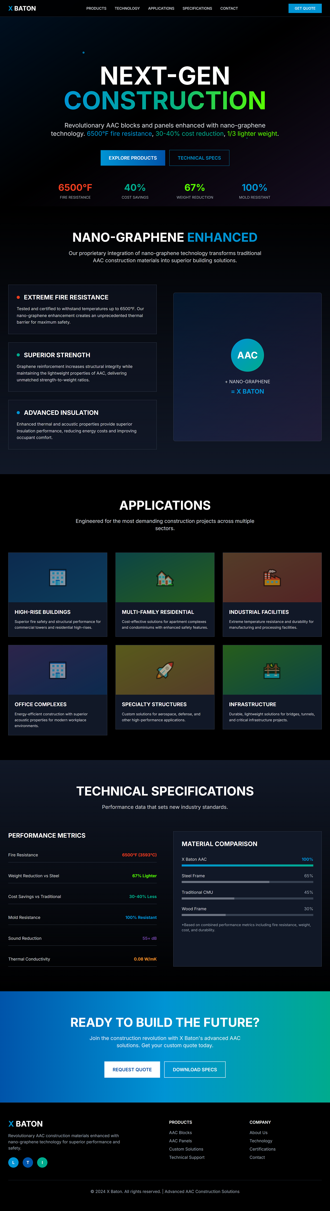The image size is (330, 1211).
Task: Click the Infrastructure bridge icon
Action: pos(272,670)
